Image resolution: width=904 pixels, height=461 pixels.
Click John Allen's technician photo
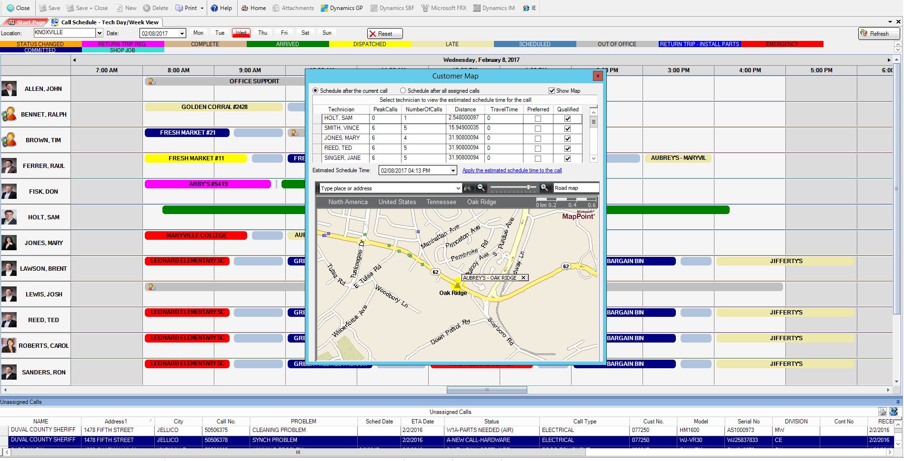tap(9, 88)
